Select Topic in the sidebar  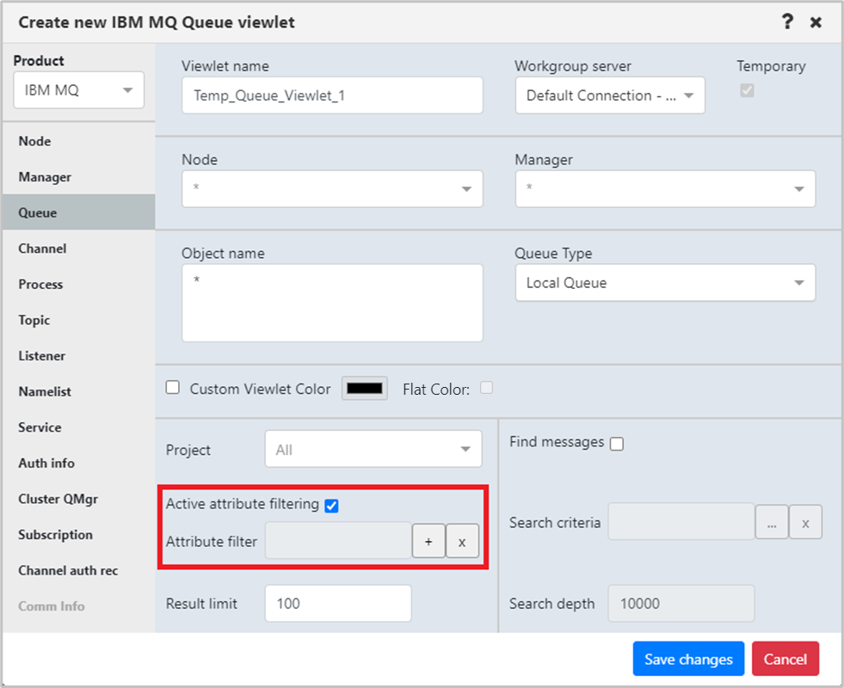(x=78, y=320)
